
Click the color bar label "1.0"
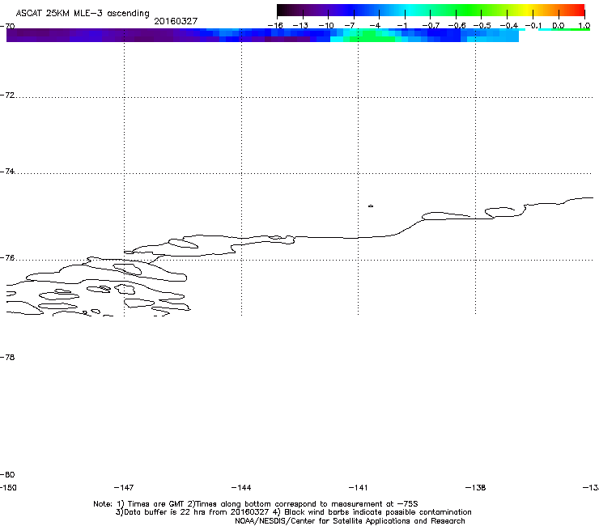point(584,26)
